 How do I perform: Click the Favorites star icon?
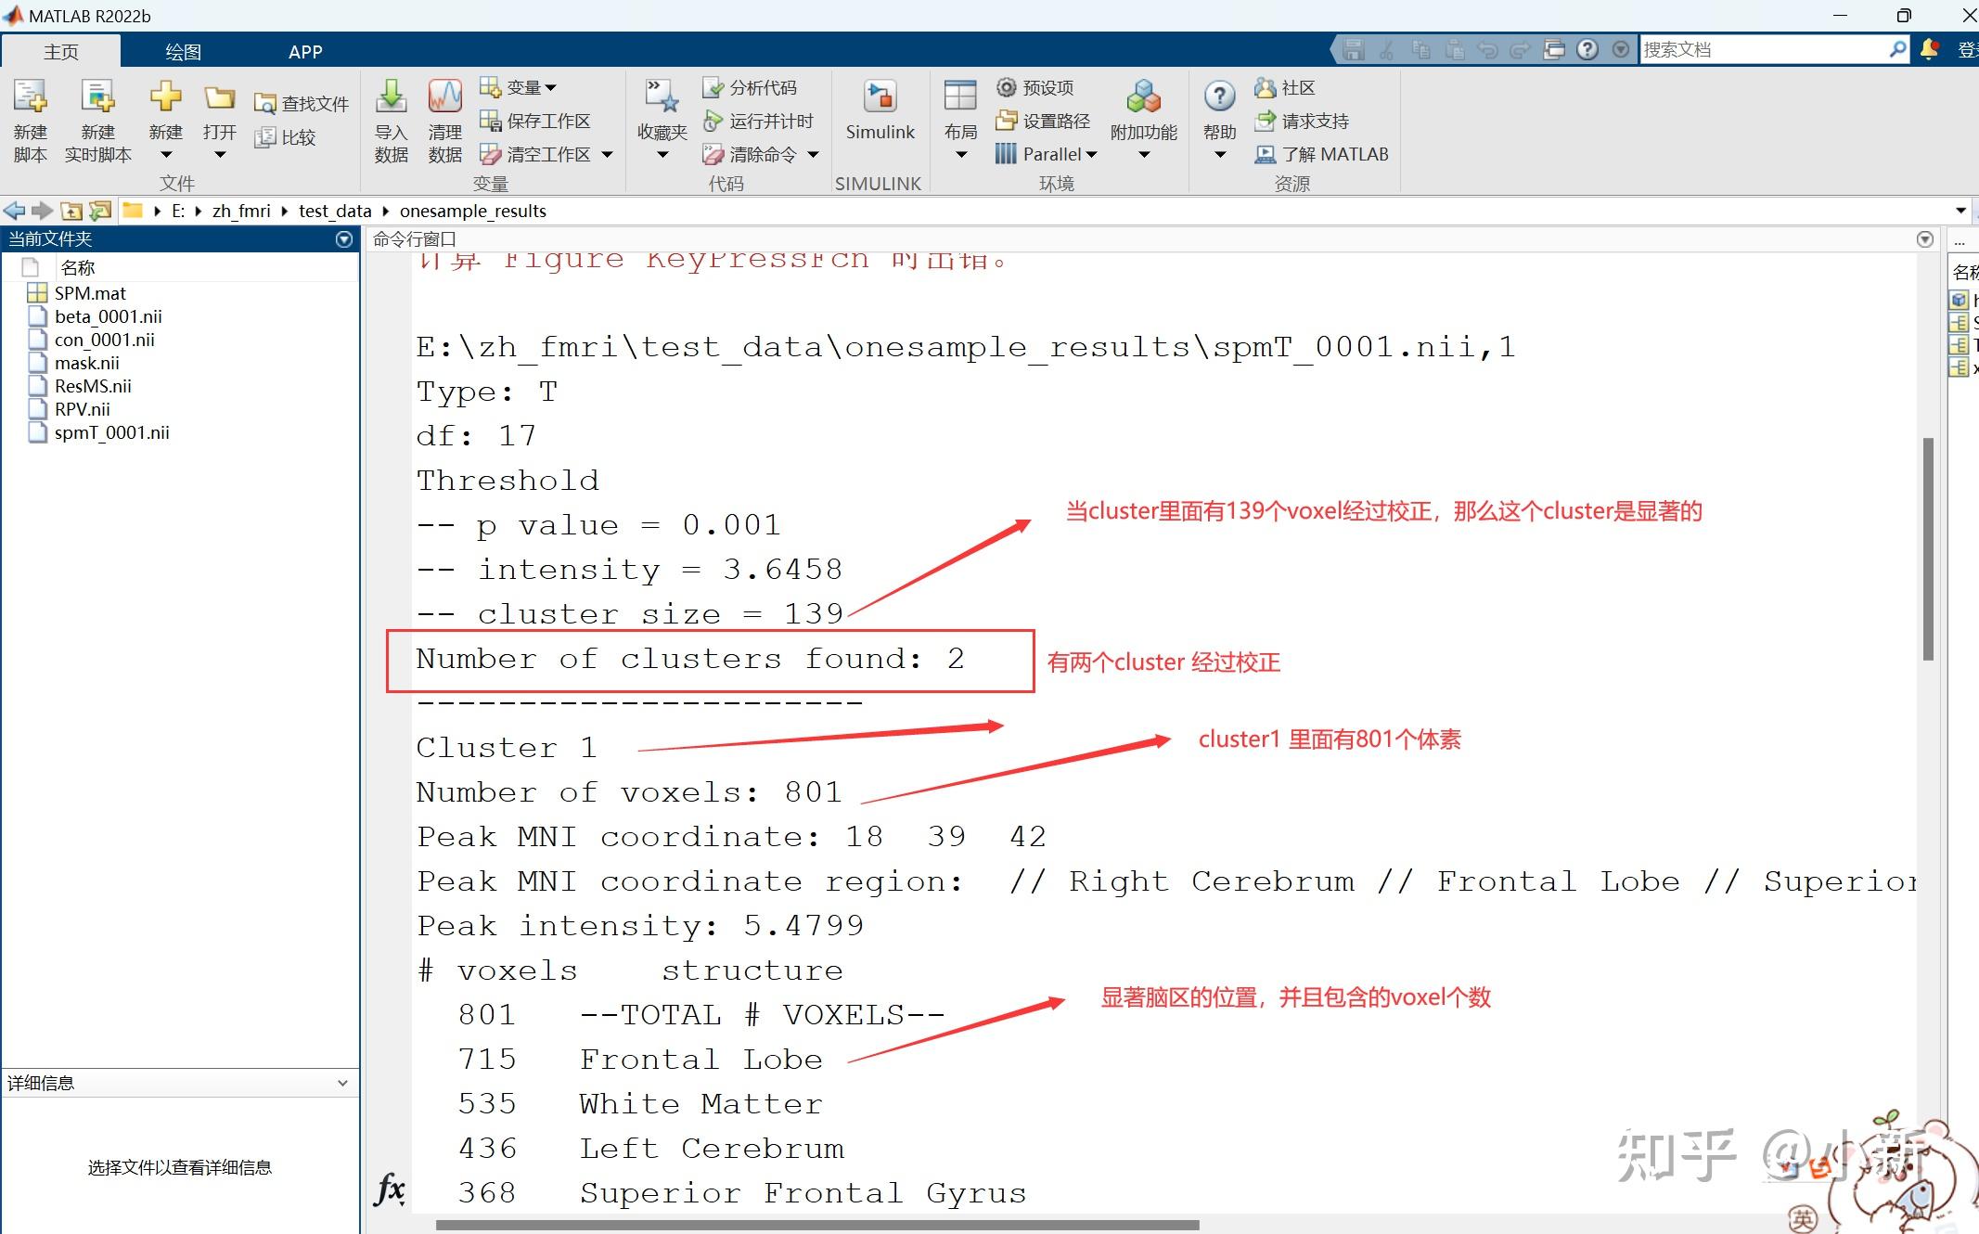(662, 96)
